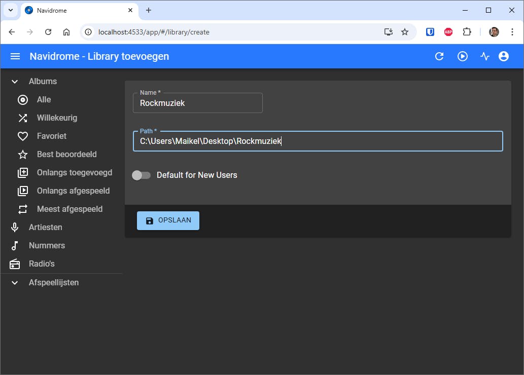Go to the browser home page
The height and width of the screenshot is (375, 524).
(x=66, y=32)
